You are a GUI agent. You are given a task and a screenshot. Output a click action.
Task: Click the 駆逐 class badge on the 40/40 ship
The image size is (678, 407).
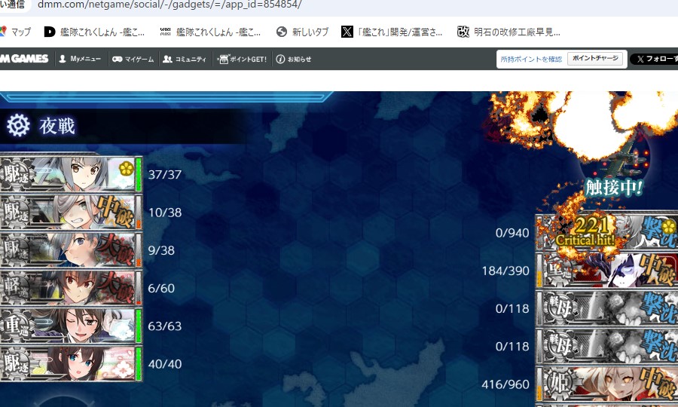point(17,364)
